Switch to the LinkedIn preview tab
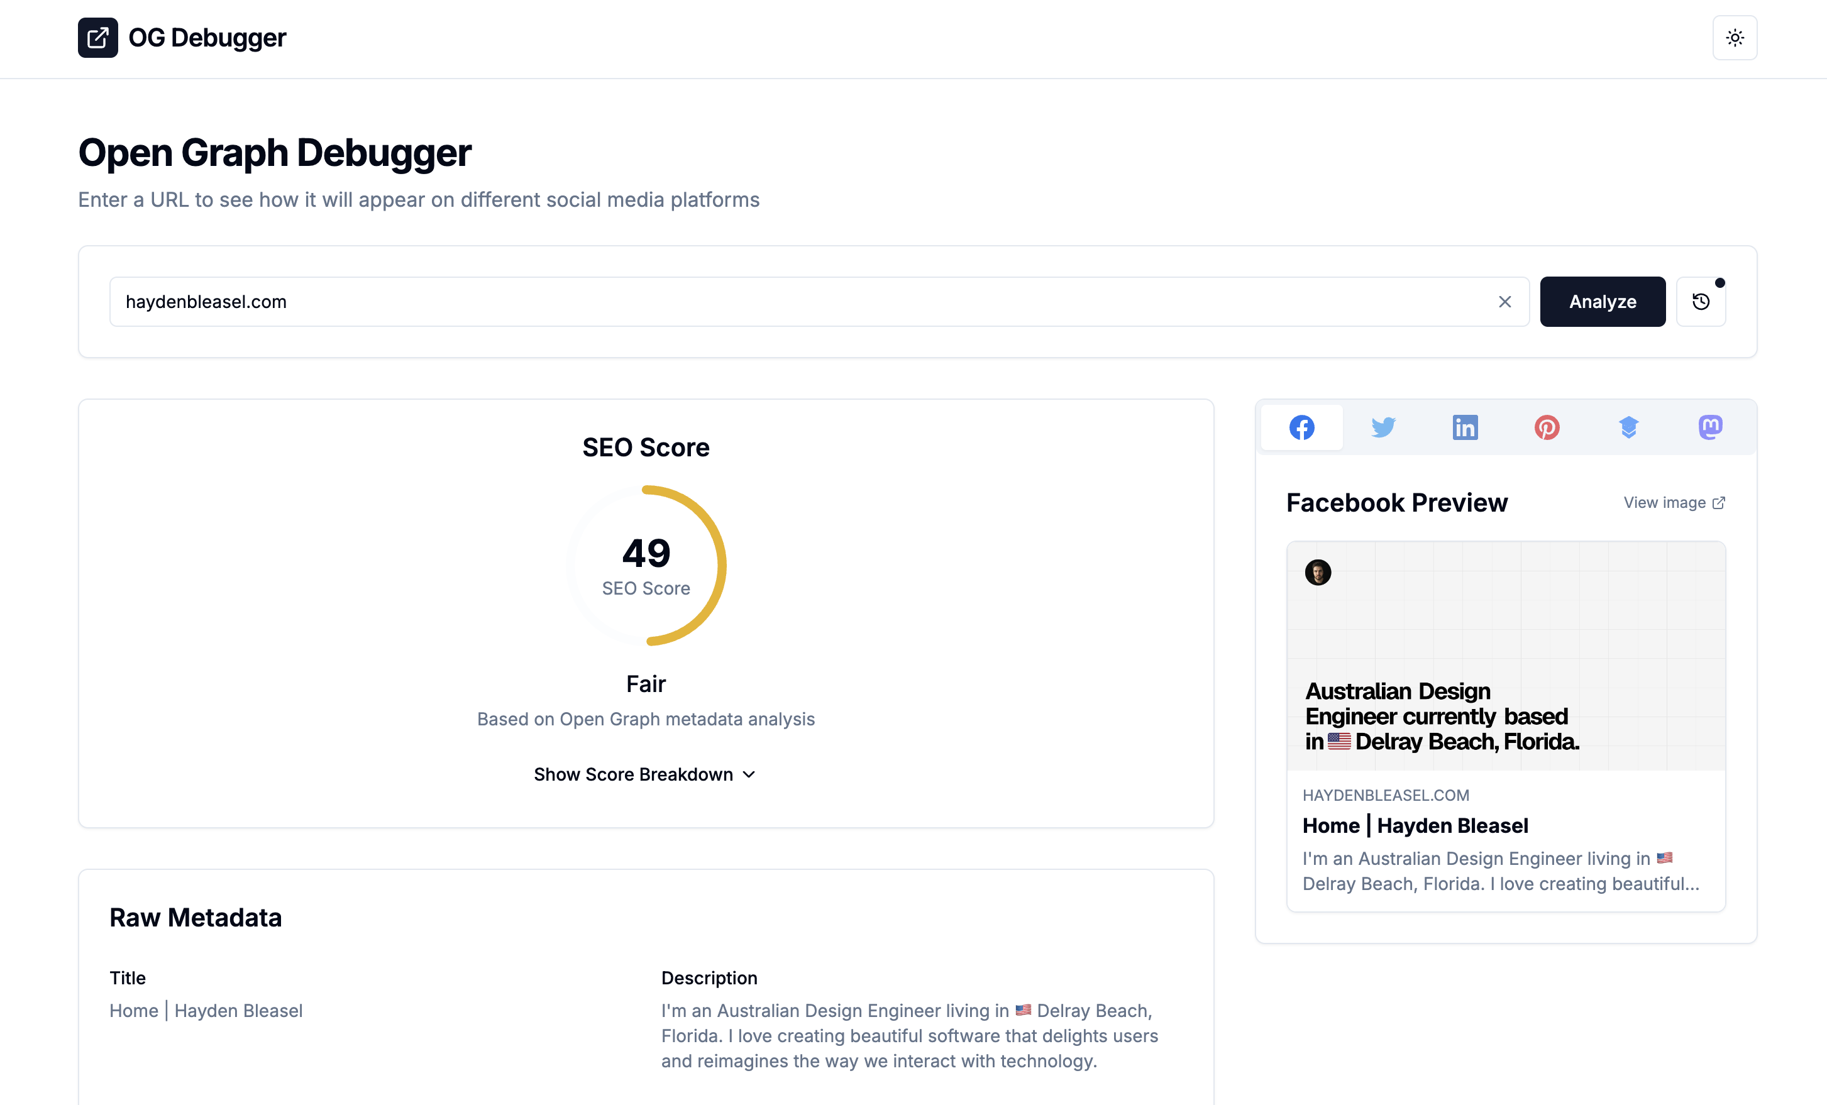The image size is (1827, 1105). 1465,427
